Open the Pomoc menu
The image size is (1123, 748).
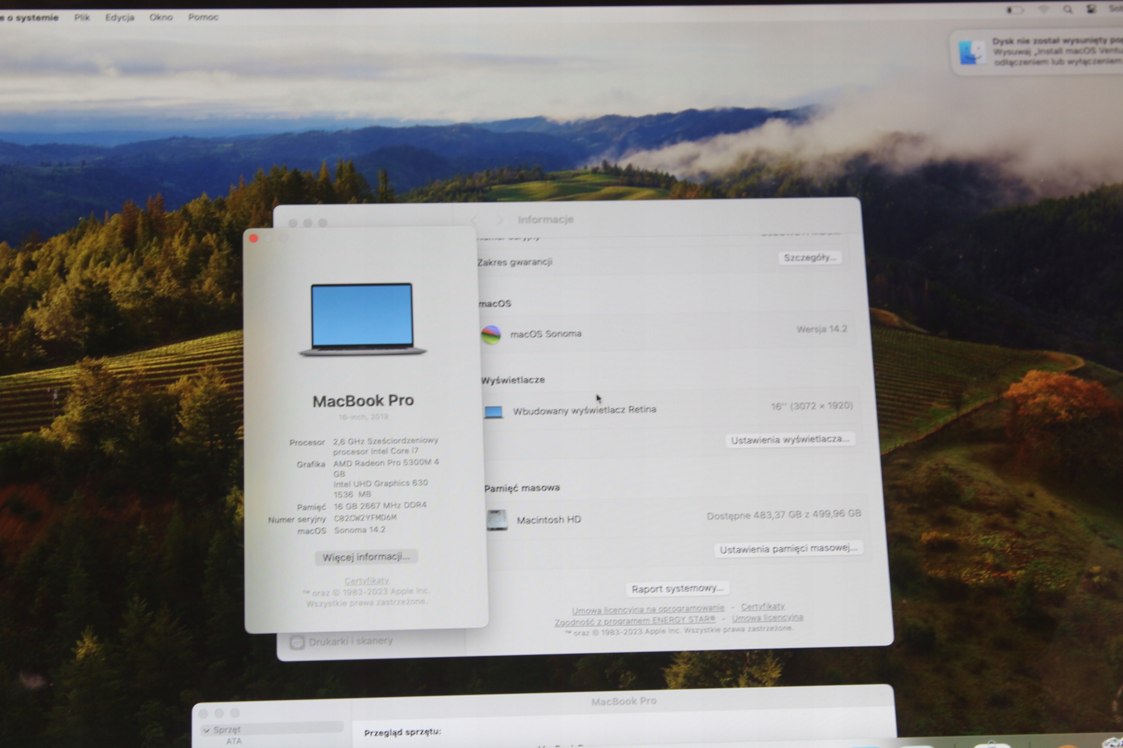click(x=203, y=17)
